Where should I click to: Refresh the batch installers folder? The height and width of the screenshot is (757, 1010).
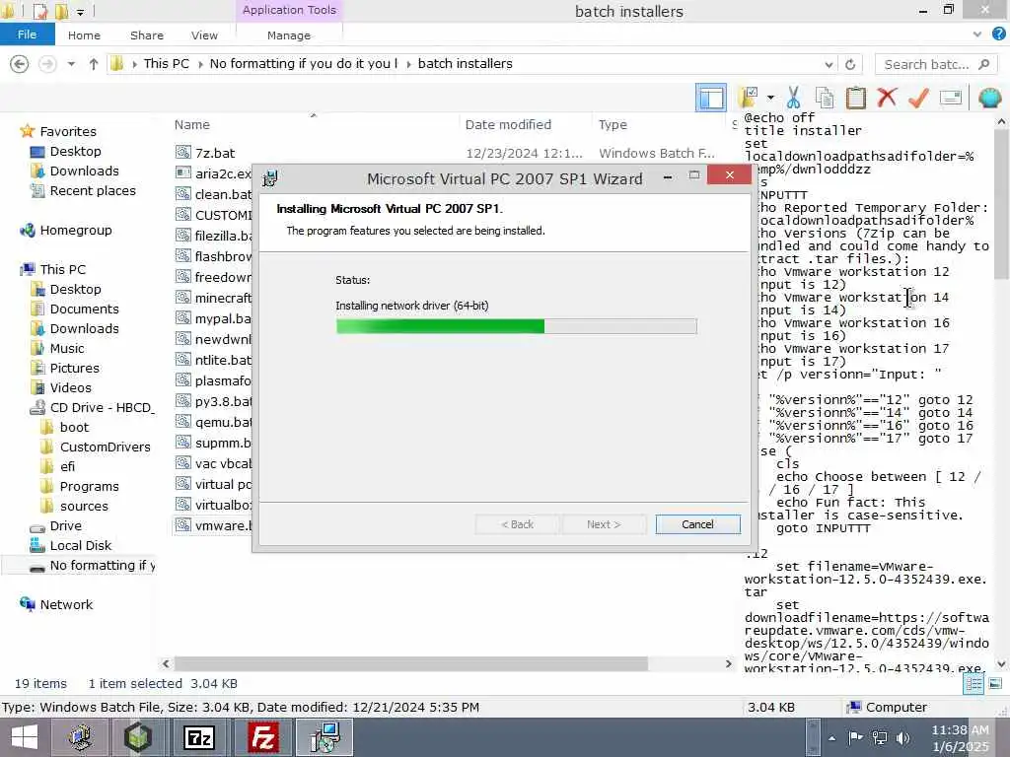click(x=850, y=64)
